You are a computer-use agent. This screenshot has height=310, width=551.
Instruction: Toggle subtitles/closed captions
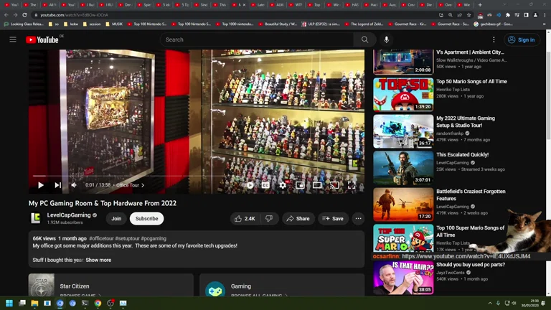pos(265,185)
